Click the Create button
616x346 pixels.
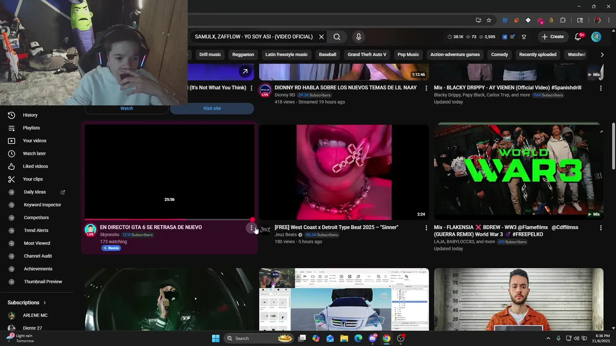pyautogui.click(x=552, y=37)
